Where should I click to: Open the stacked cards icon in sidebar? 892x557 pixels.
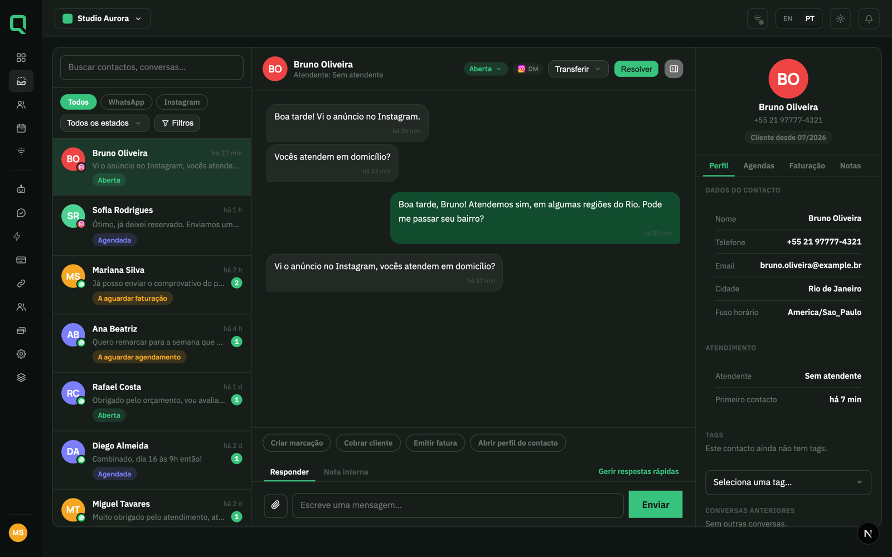pyautogui.click(x=21, y=331)
